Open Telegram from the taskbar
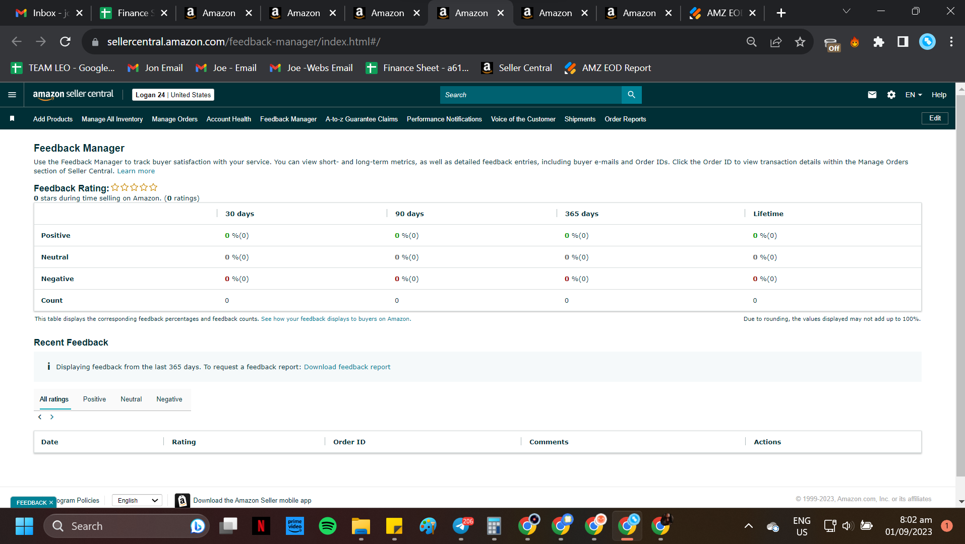Image resolution: width=965 pixels, height=544 pixels. pos(461,526)
